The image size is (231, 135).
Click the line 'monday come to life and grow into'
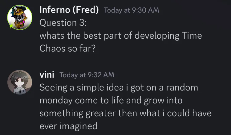(111, 101)
